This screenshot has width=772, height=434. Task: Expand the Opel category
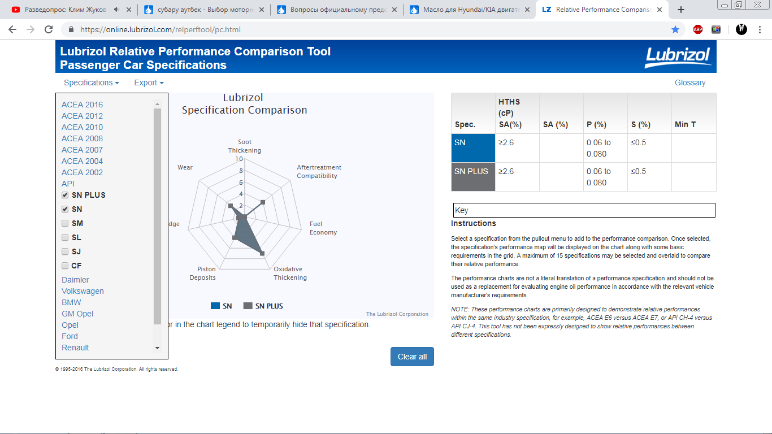tap(70, 325)
